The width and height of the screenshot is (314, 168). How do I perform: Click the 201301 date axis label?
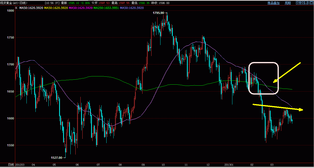point(228,165)
